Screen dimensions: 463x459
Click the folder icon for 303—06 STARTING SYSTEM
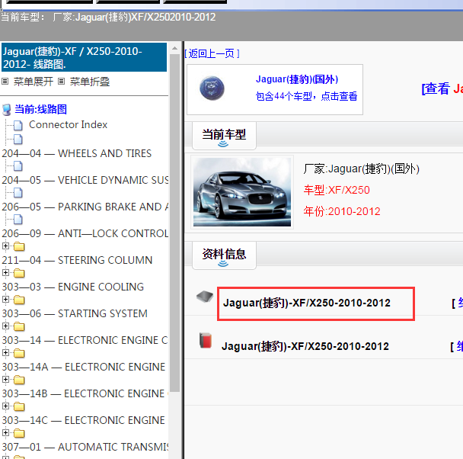[x=19, y=300]
